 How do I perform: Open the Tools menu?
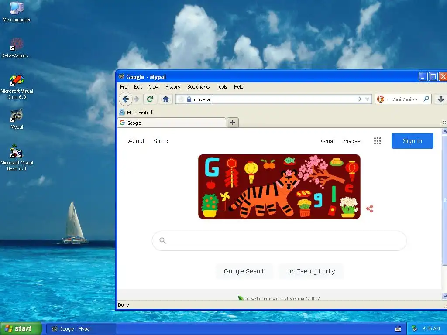pos(222,87)
